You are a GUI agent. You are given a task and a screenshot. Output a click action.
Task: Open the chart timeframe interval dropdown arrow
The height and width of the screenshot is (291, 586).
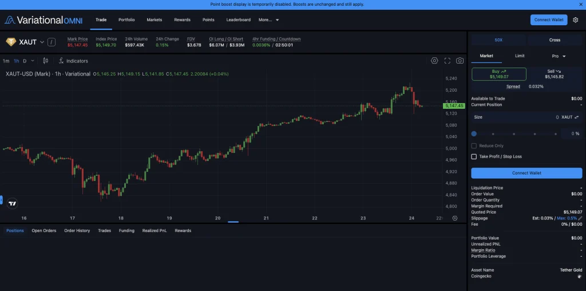point(33,61)
